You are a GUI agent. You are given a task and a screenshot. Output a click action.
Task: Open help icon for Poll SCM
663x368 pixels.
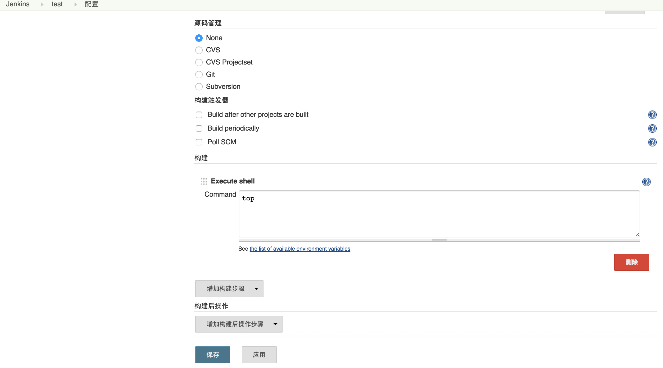tap(652, 142)
